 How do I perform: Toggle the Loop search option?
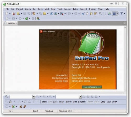coord(103,102)
